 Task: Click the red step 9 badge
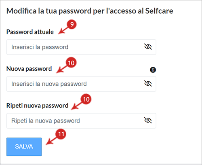pos(72,24)
